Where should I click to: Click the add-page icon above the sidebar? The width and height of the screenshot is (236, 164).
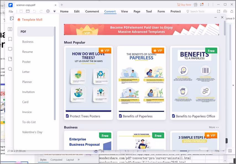(x=12, y=19)
